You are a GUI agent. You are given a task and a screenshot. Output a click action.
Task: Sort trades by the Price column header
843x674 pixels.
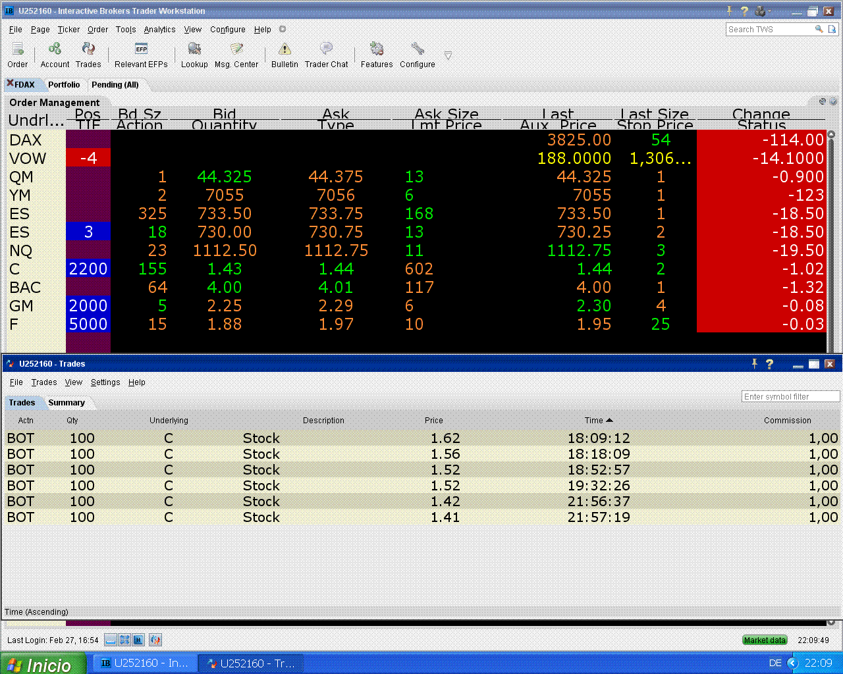(434, 421)
